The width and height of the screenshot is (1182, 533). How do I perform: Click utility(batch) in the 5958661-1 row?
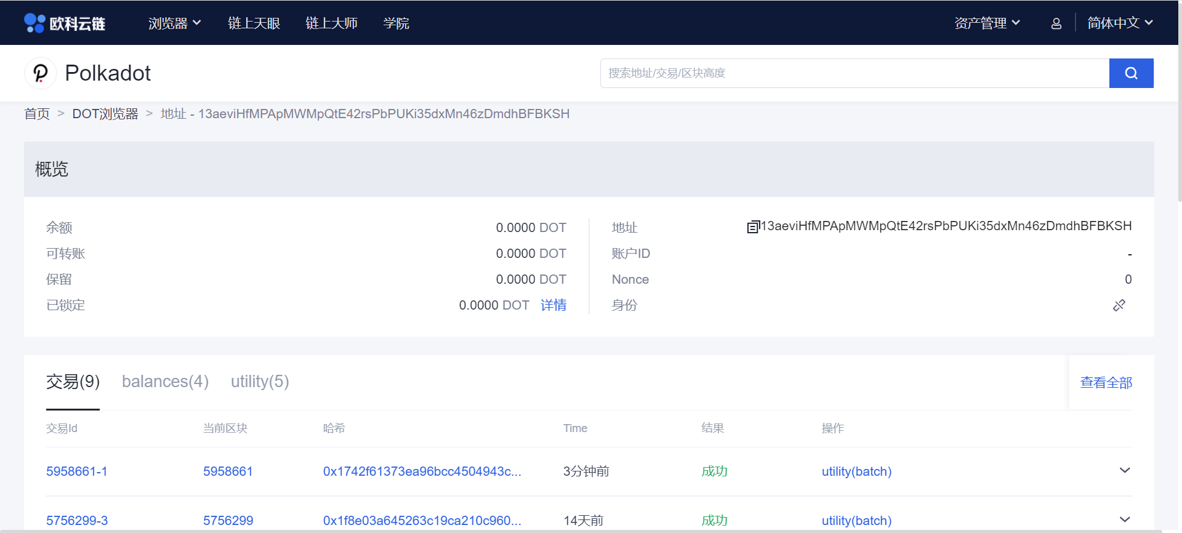[x=856, y=471]
